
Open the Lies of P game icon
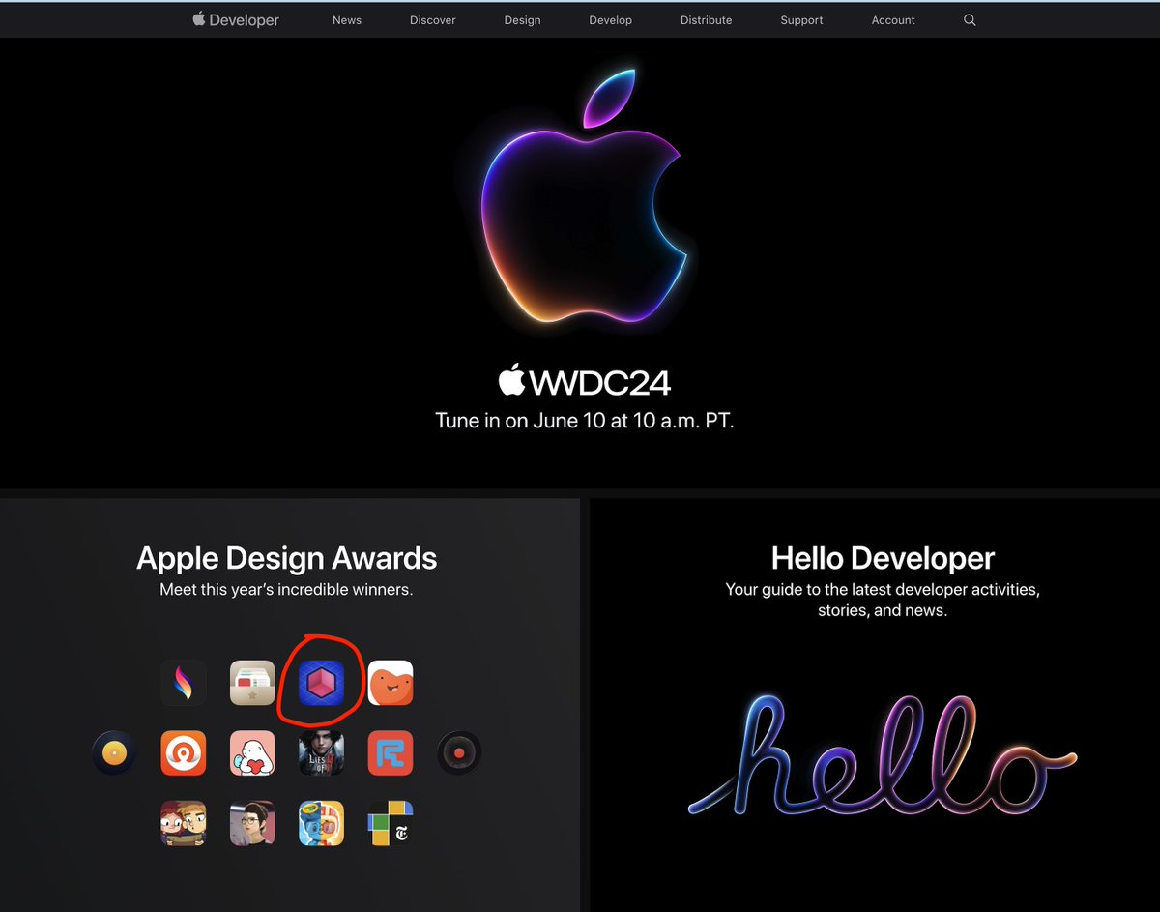[x=322, y=752]
